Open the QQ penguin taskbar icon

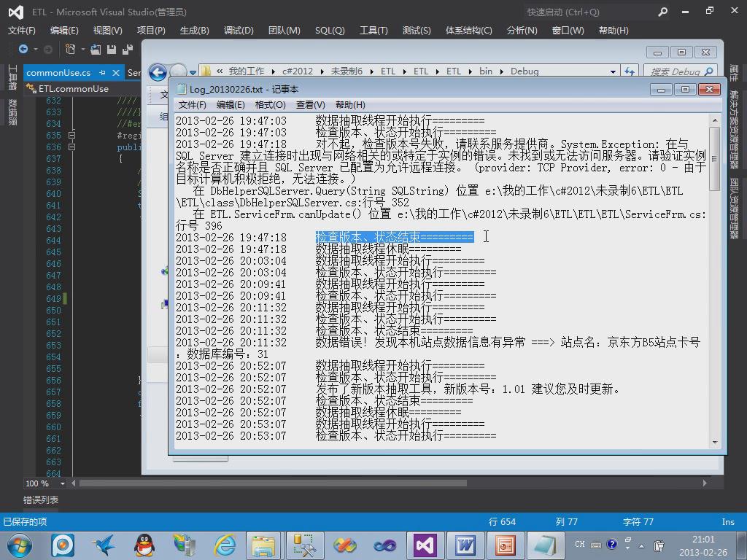click(144, 545)
